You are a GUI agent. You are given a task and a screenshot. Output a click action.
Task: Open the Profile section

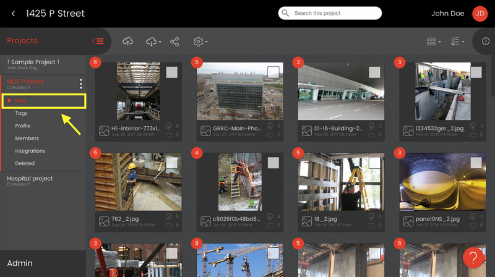tap(23, 126)
